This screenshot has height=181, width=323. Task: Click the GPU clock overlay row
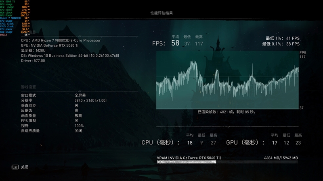15,10
